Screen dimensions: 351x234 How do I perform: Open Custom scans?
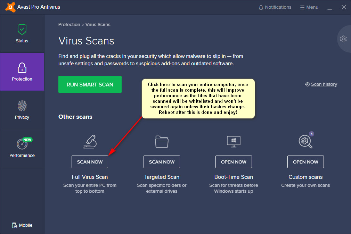point(305,162)
